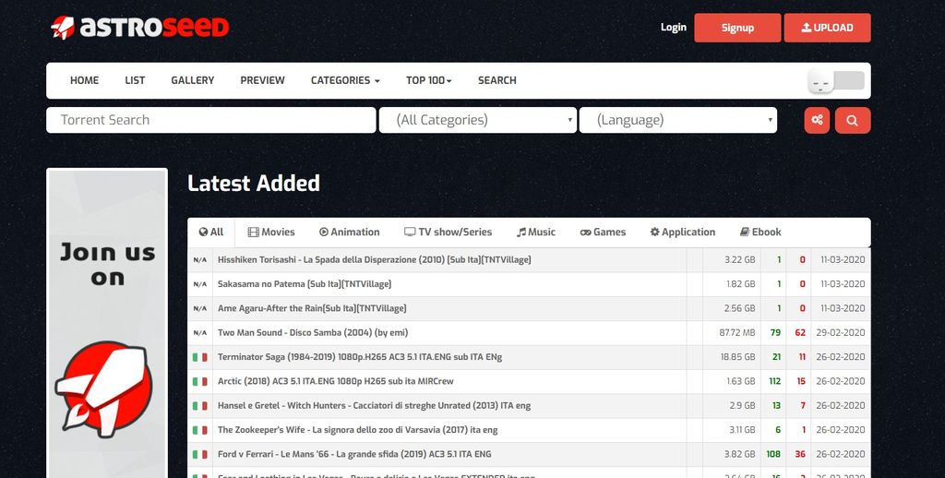
Task: Open Sakasama no Patema torrent link
Action: pos(305,284)
